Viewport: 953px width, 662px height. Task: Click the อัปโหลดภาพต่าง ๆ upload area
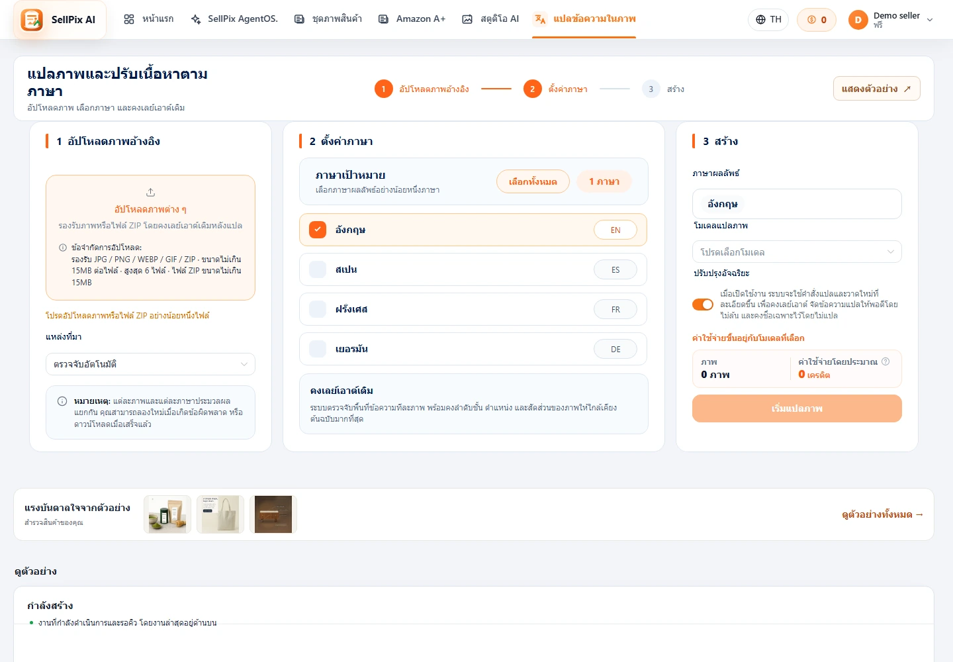tap(150, 238)
